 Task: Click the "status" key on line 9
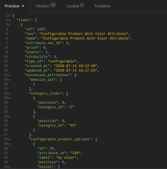click(33, 52)
